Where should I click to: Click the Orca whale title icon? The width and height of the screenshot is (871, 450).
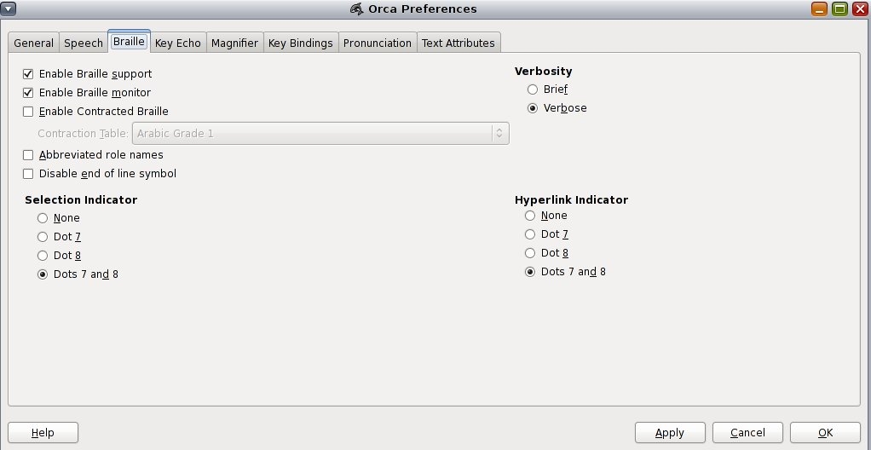(356, 9)
